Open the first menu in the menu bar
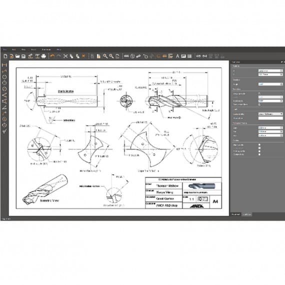This screenshot has height=285, width=285. [x=5, y=49]
